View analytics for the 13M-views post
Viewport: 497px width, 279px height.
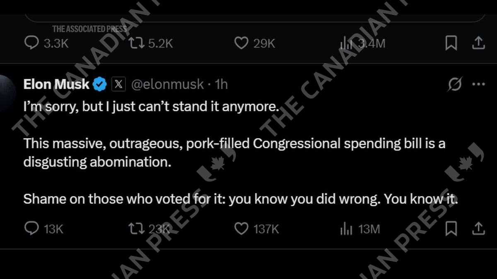click(346, 229)
